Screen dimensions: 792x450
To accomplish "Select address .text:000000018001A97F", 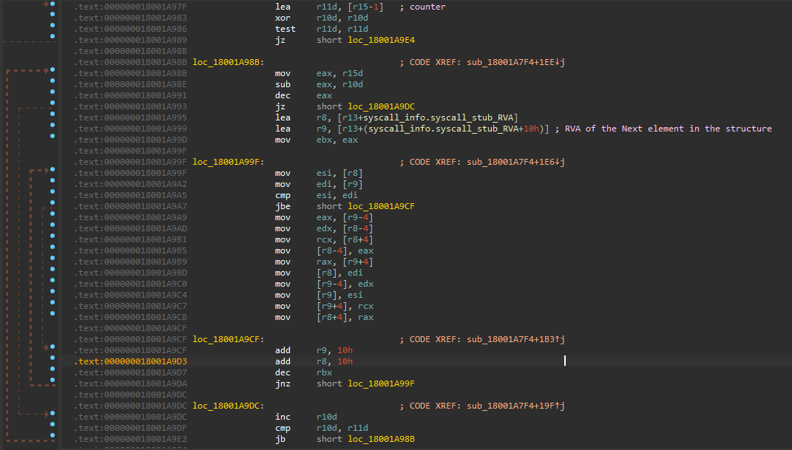I will click(x=129, y=7).
